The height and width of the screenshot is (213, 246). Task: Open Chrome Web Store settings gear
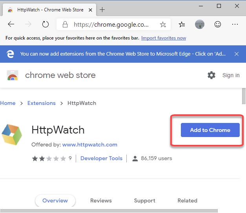(x=211, y=75)
